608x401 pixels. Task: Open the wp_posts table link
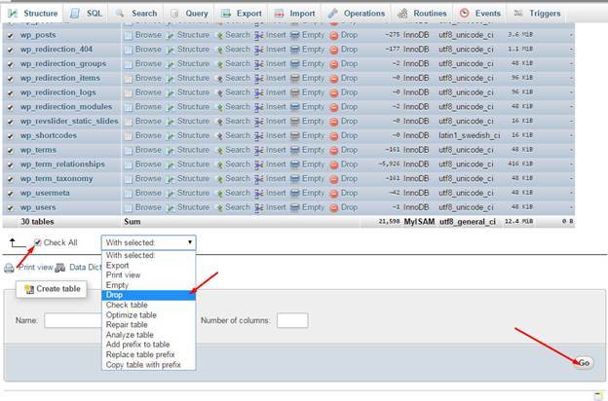38,35
